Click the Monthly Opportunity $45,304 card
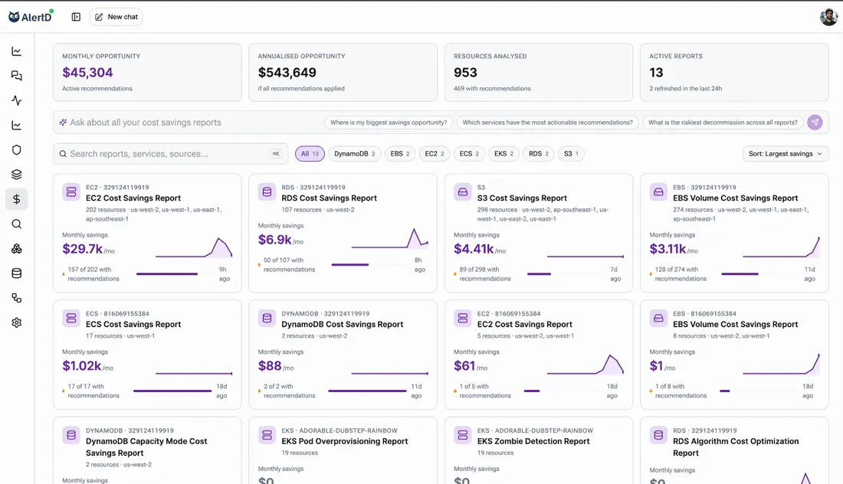 [147, 73]
